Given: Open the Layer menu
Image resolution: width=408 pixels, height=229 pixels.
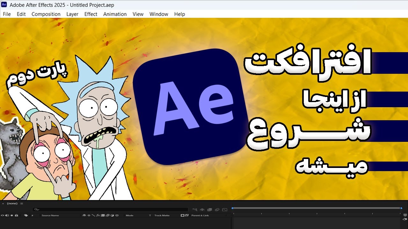Looking at the screenshot, I should [x=72, y=14].
